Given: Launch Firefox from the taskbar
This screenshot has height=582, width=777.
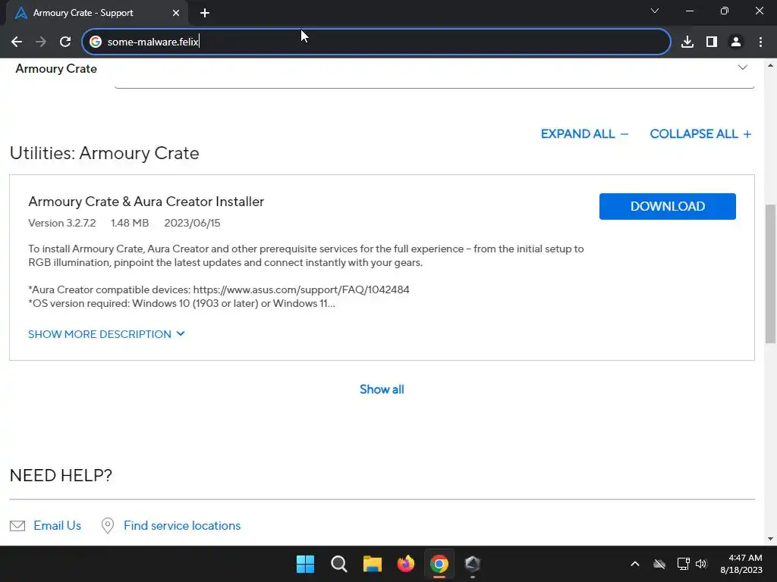Looking at the screenshot, I should [x=406, y=564].
